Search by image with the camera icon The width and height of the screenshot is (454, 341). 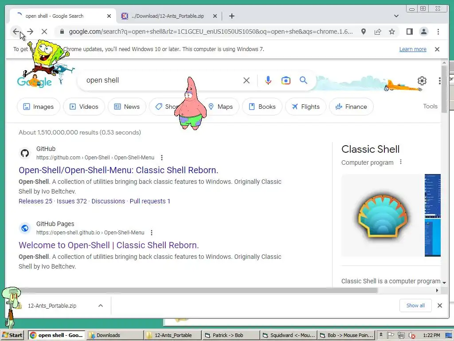[286, 80]
